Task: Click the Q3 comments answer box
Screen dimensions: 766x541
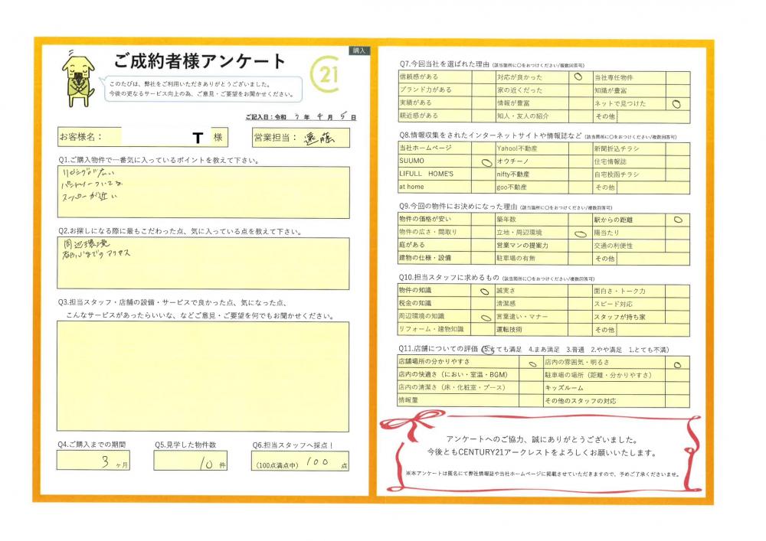Action: click(203, 376)
